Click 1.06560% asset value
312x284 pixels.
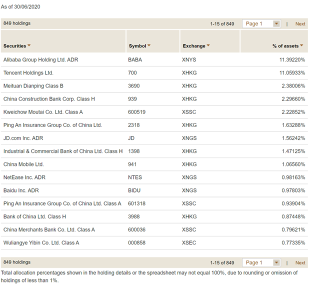coord(293,164)
